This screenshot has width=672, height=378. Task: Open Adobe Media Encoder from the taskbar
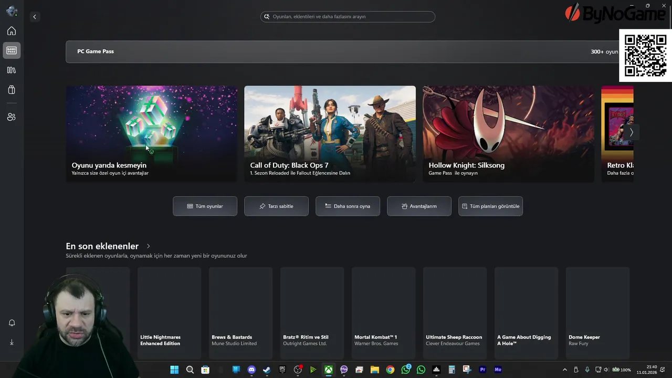[x=498, y=370]
